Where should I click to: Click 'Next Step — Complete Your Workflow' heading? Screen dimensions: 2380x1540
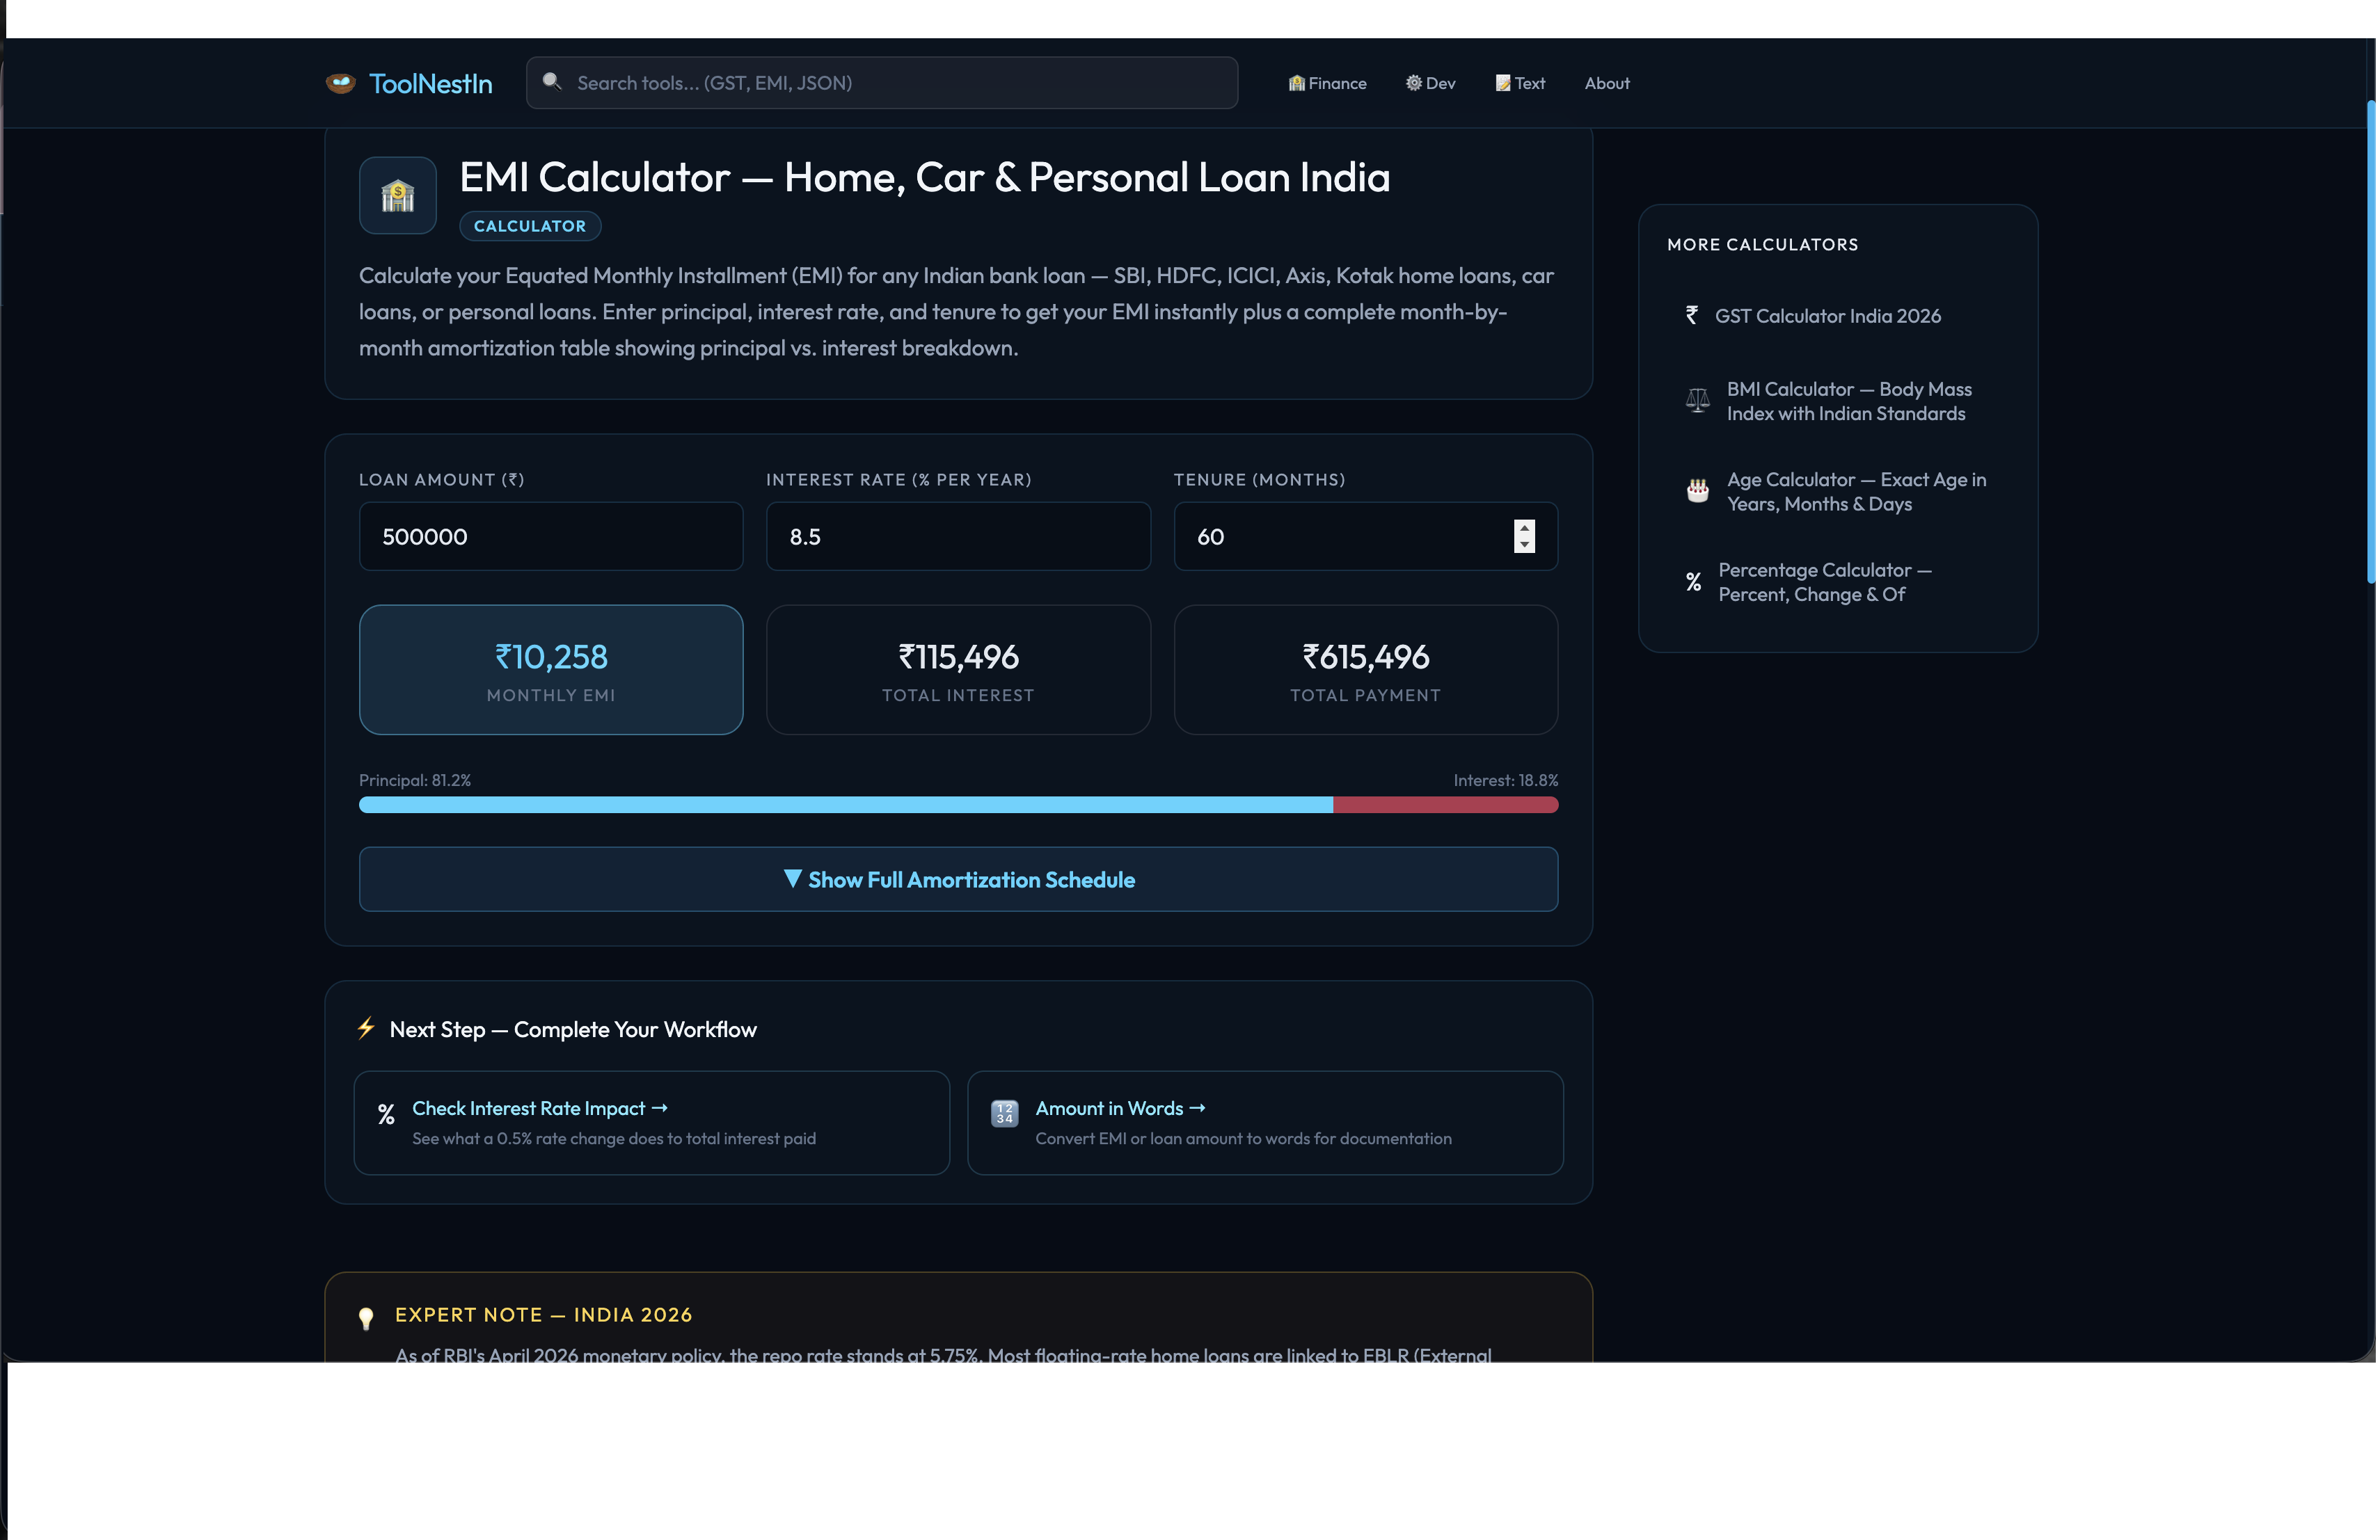click(x=573, y=1030)
